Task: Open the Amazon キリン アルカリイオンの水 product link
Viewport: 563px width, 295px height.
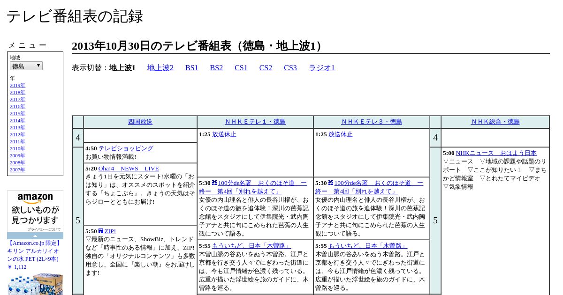Action: 34,251
